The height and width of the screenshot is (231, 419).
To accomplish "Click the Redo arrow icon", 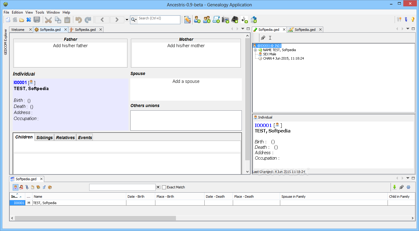I will tap(88, 20).
